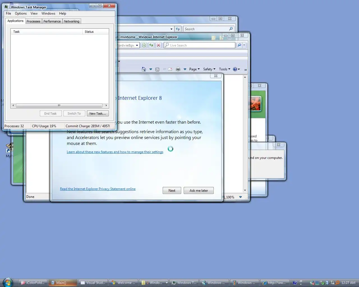Expand the IE address bar dropdown
This screenshot has width=359, height=287.
(137, 45)
